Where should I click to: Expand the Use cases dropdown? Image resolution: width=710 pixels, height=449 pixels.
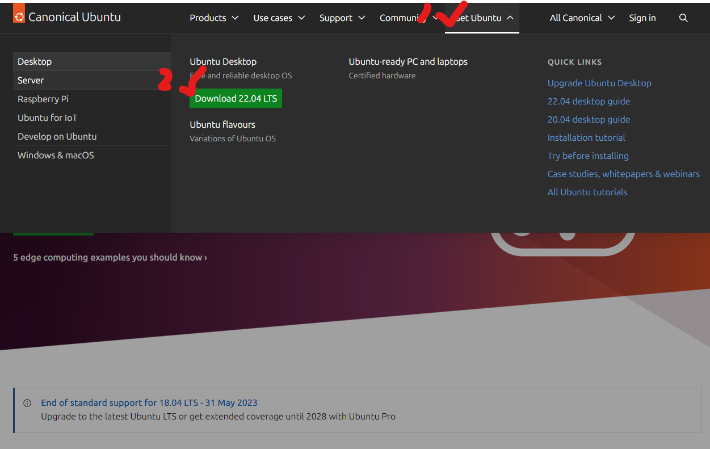click(x=279, y=18)
